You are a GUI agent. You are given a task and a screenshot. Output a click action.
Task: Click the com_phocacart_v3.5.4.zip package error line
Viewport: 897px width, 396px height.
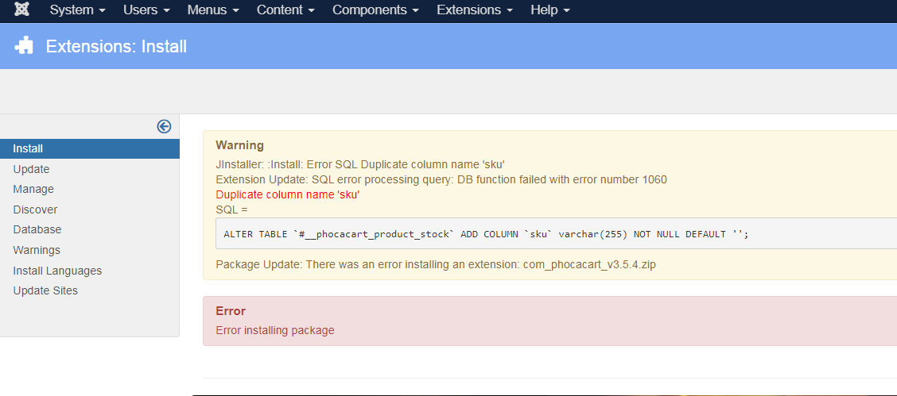436,265
